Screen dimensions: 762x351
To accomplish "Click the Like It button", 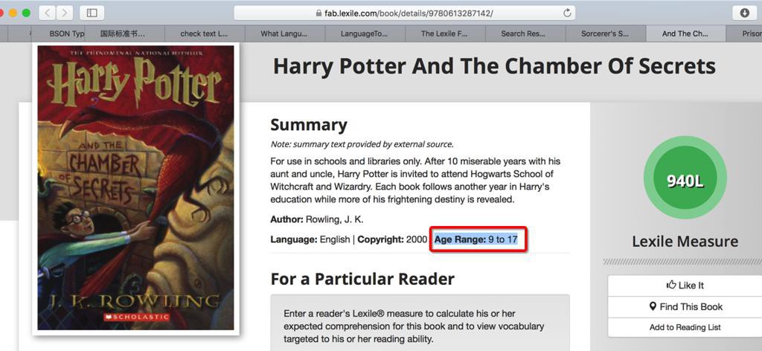I will (x=685, y=286).
